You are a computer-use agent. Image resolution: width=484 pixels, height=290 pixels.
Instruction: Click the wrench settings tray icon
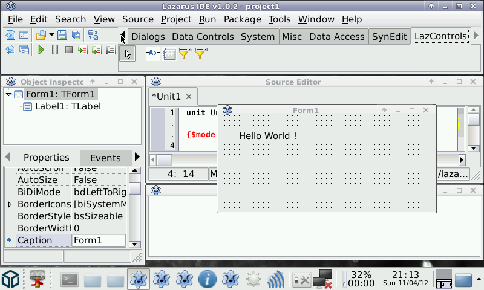pos(301,280)
